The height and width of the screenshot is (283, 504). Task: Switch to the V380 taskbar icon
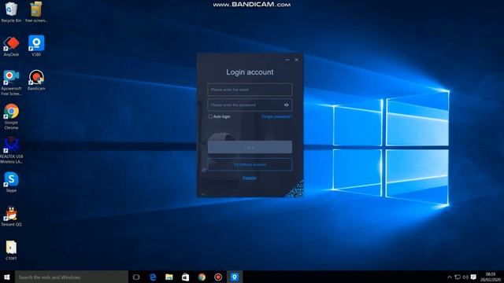235,277
